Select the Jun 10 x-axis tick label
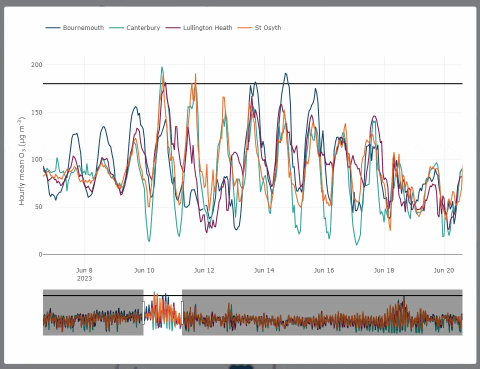Image resolution: width=480 pixels, height=369 pixels. (144, 270)
